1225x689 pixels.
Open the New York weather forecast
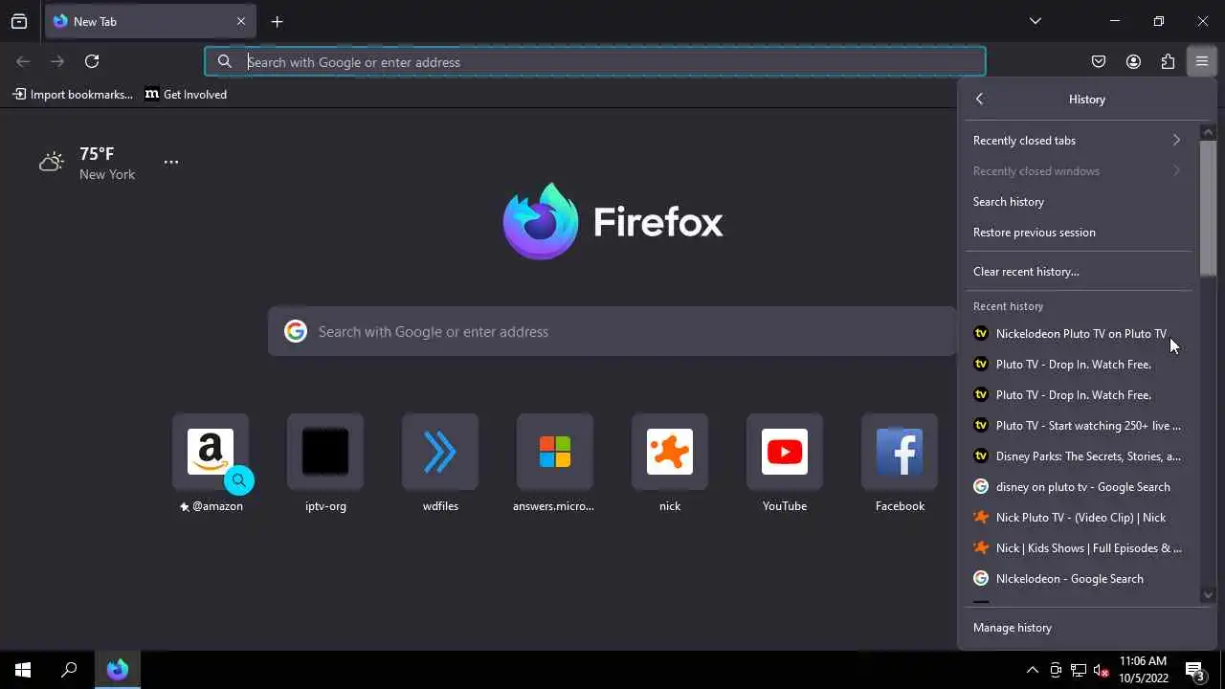point(87,163)
